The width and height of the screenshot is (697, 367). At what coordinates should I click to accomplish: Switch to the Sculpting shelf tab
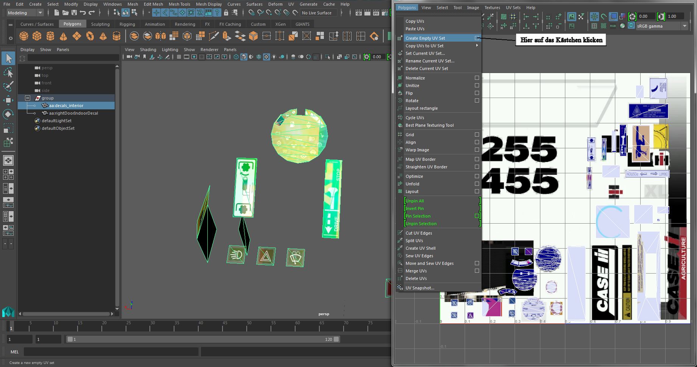tap(100, 24)
